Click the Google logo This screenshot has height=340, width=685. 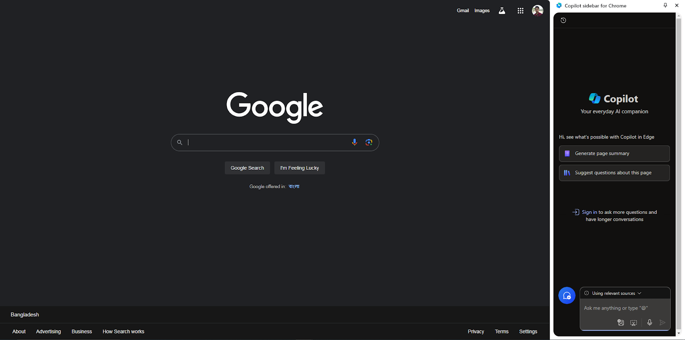click(275, 107)
